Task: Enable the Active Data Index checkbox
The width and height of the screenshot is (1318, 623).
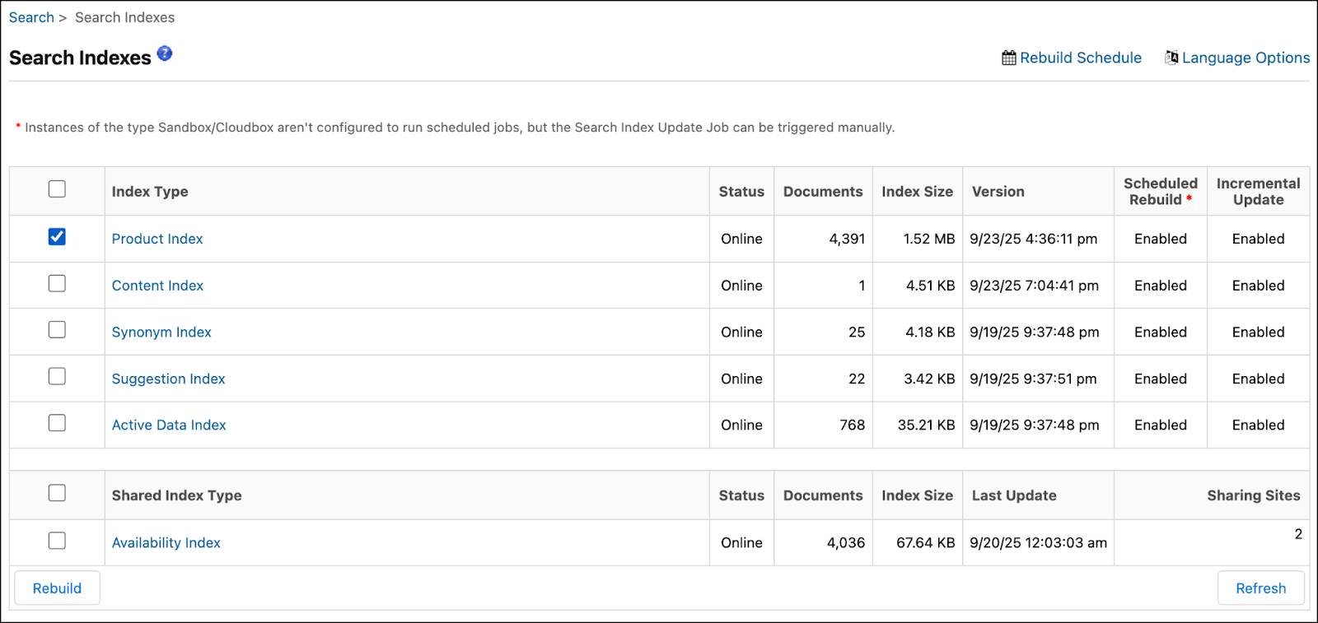Action: pos(57,423)
